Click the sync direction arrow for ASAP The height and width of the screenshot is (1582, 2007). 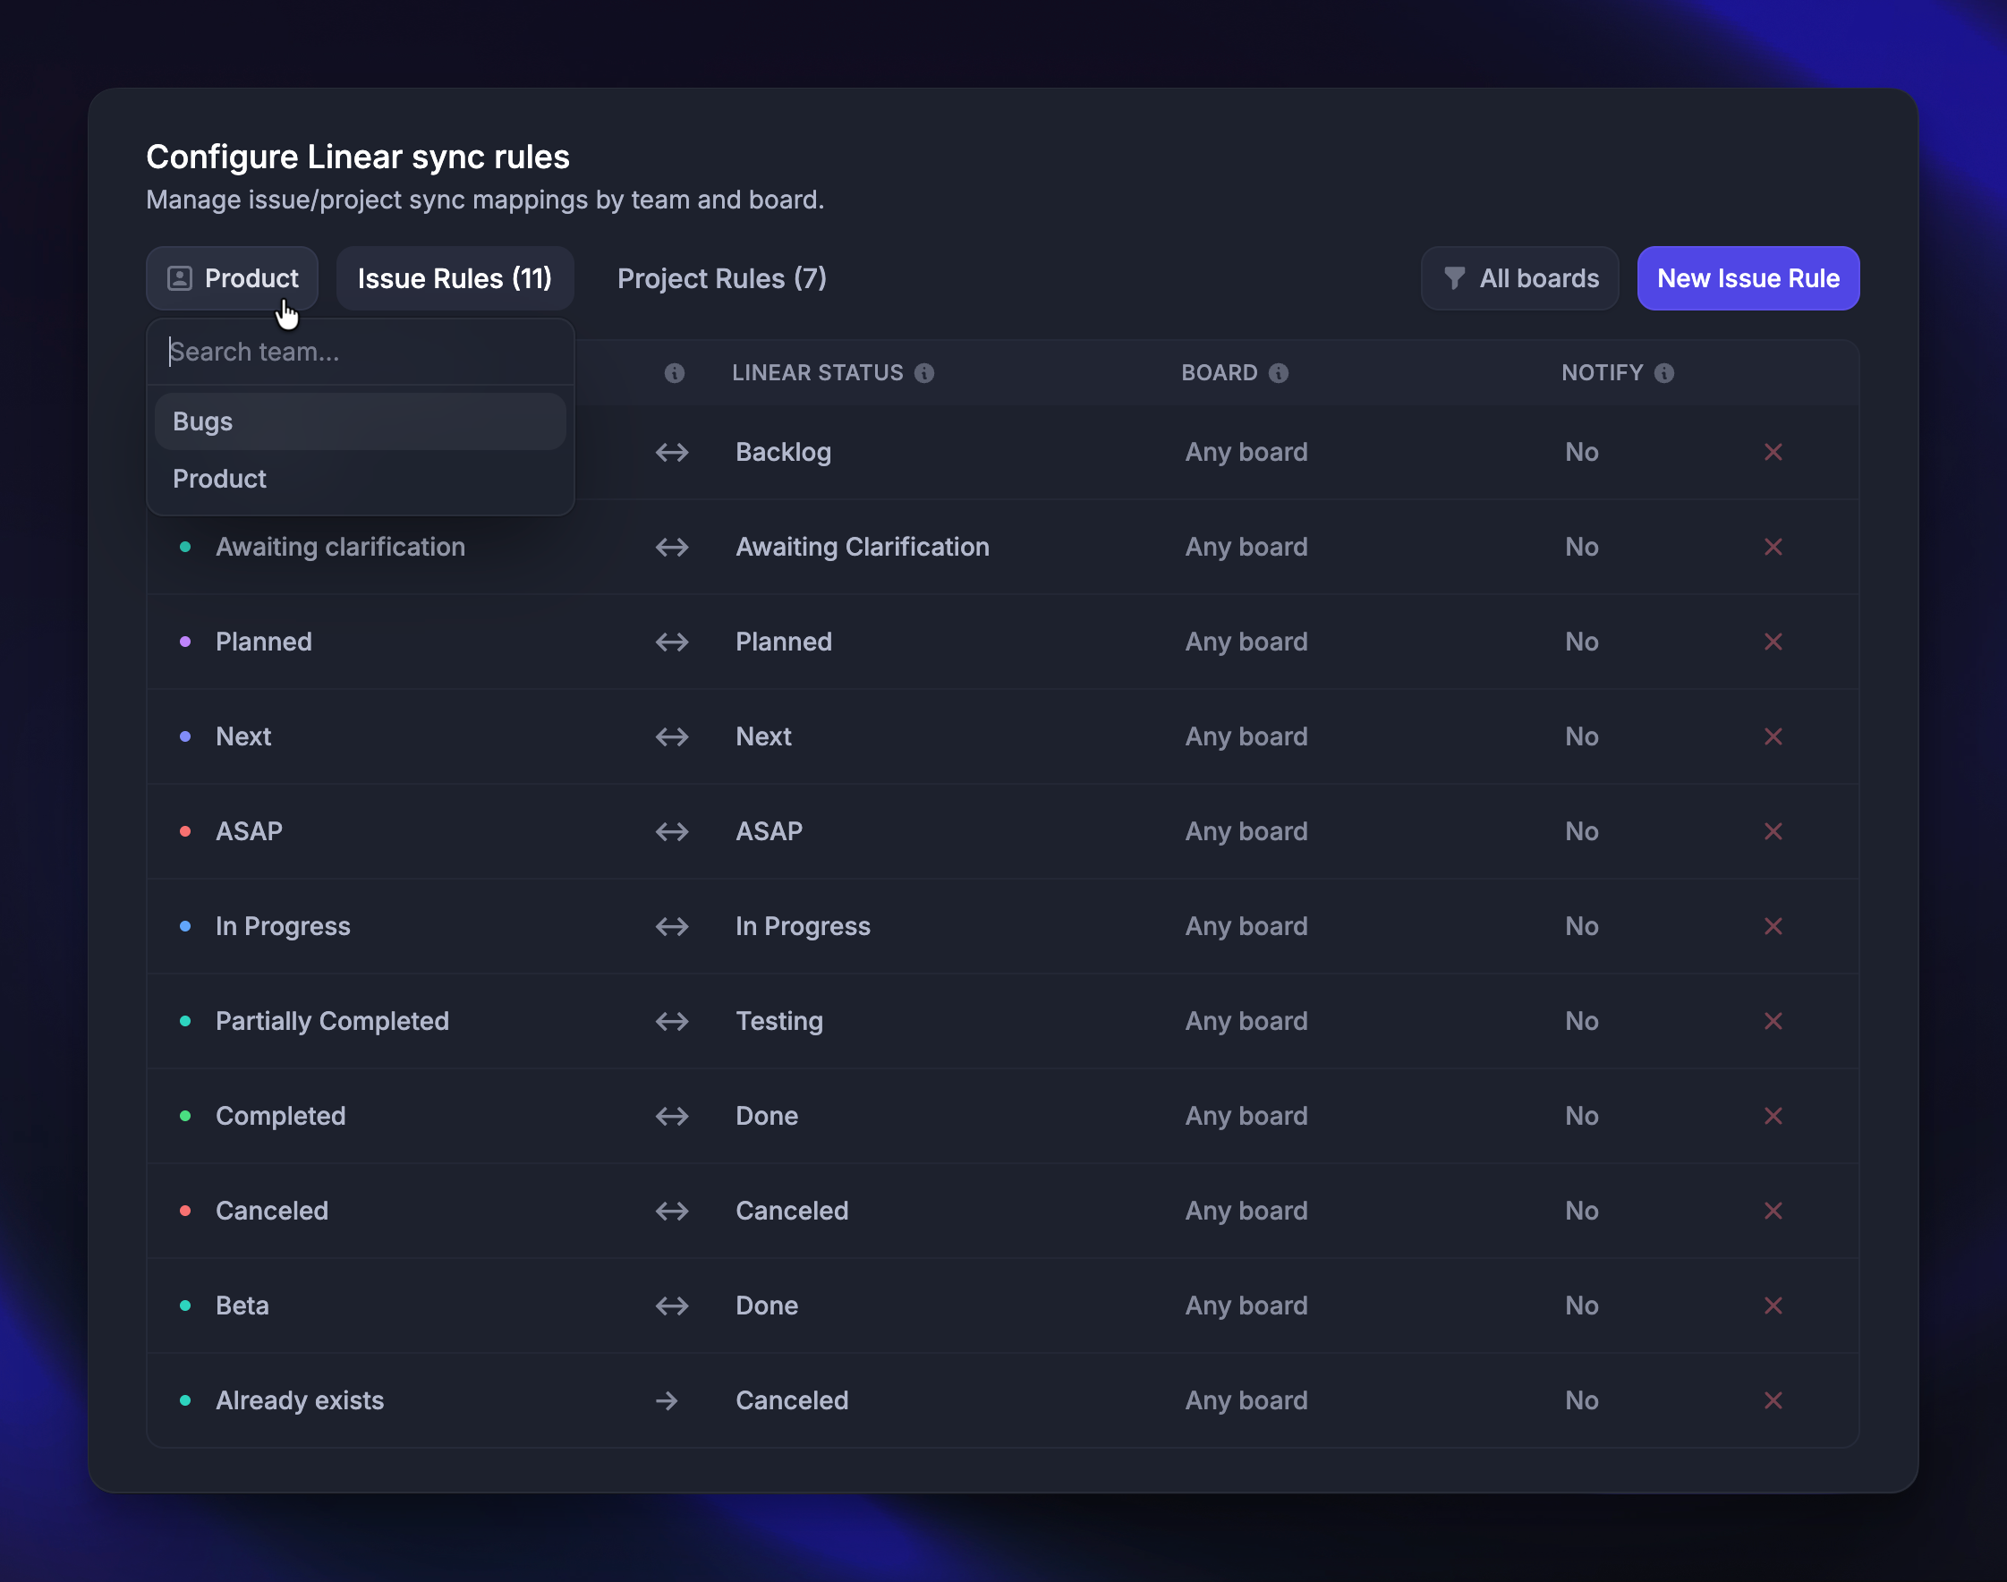[671, 832]
